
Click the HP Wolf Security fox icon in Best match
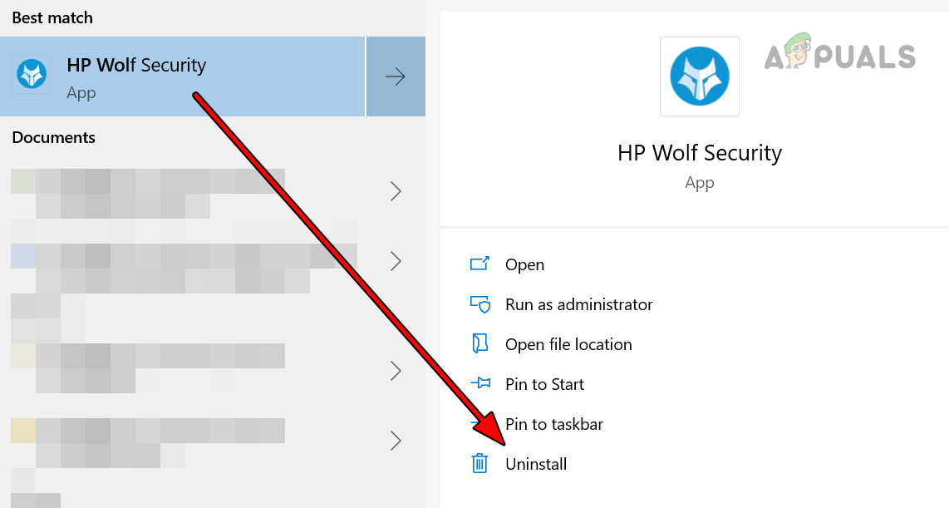pyautogui.click(x=32, y=76)
